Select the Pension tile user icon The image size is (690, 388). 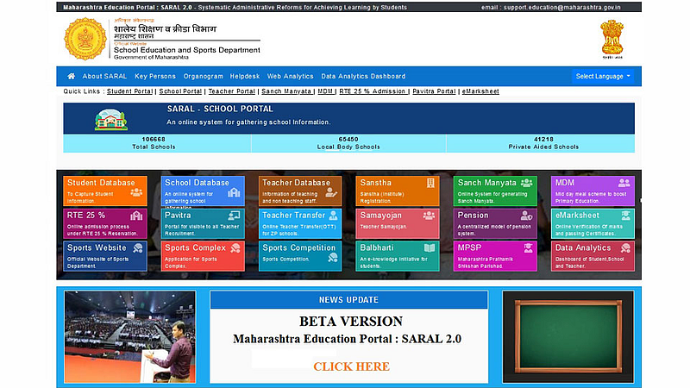[527, 215]
